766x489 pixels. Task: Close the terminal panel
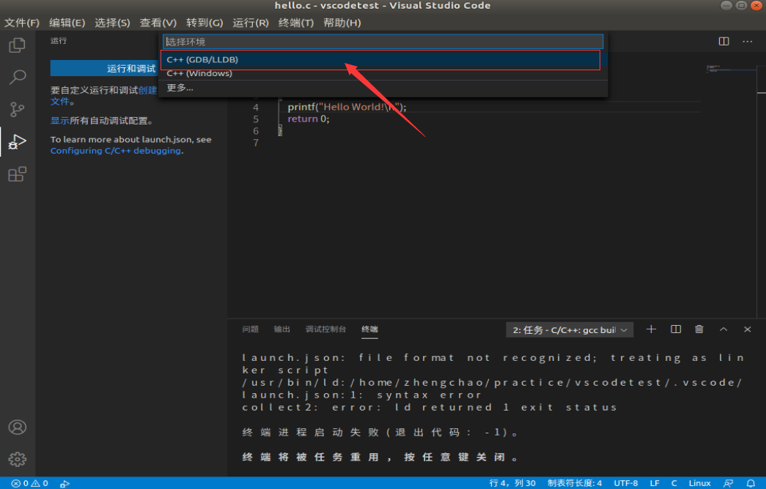748,329
